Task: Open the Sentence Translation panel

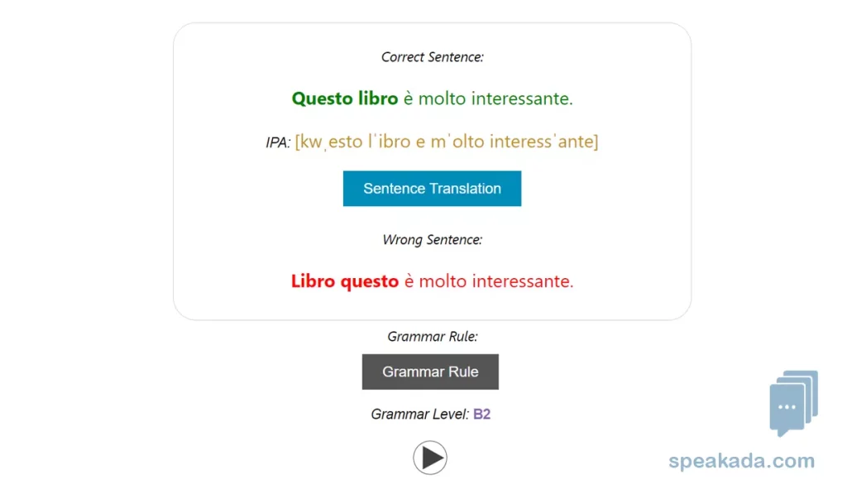Action: pos(432,188)
